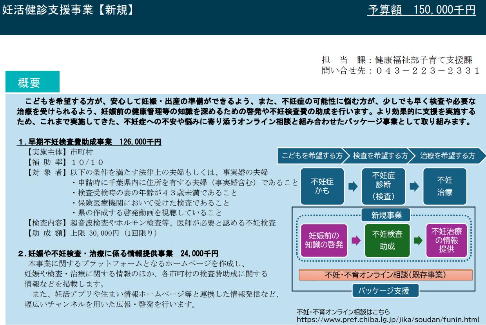Viewport: 486px width, 325px height.
Task: Click the 検査を希望する方 chevron banner
Action: [380, 155]
